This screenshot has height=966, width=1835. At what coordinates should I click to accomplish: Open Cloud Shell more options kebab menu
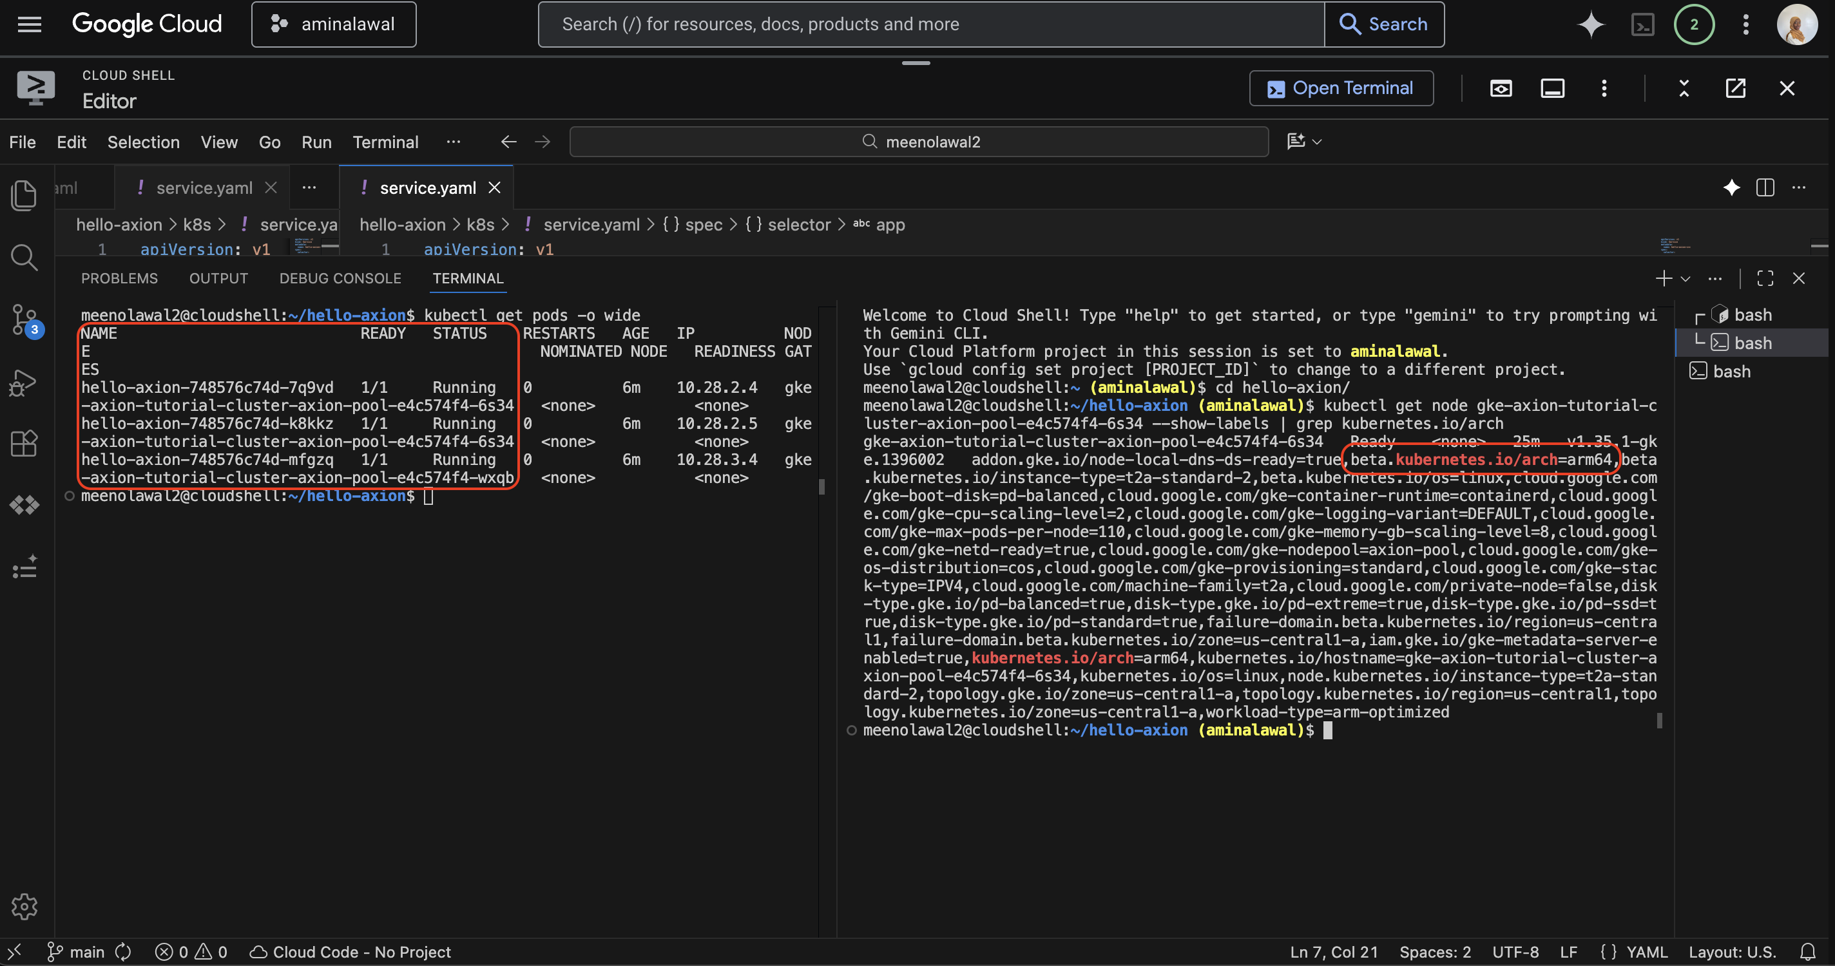[x=1604, y=88]
